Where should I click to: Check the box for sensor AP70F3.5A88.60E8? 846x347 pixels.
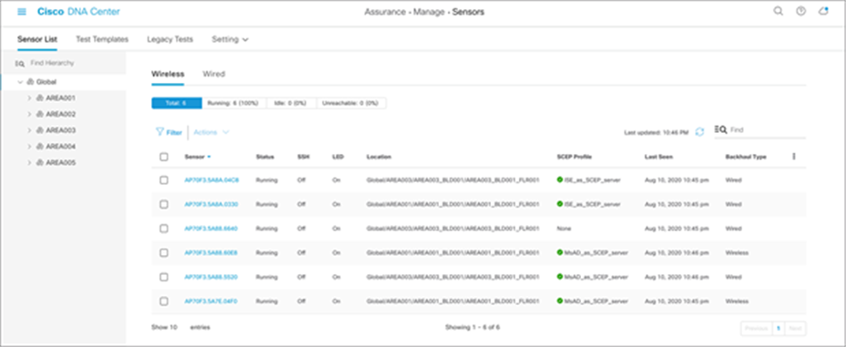pyautogui.click(x=164, y=252)
